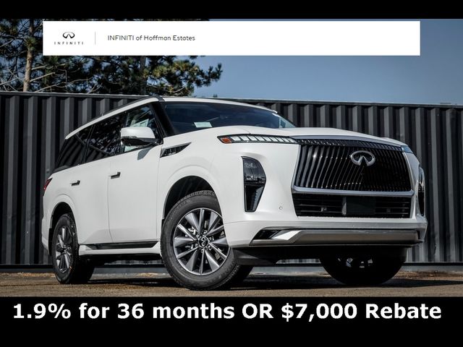Click the black vertical air intake beside the grille
463x347 pixels.
254,184
